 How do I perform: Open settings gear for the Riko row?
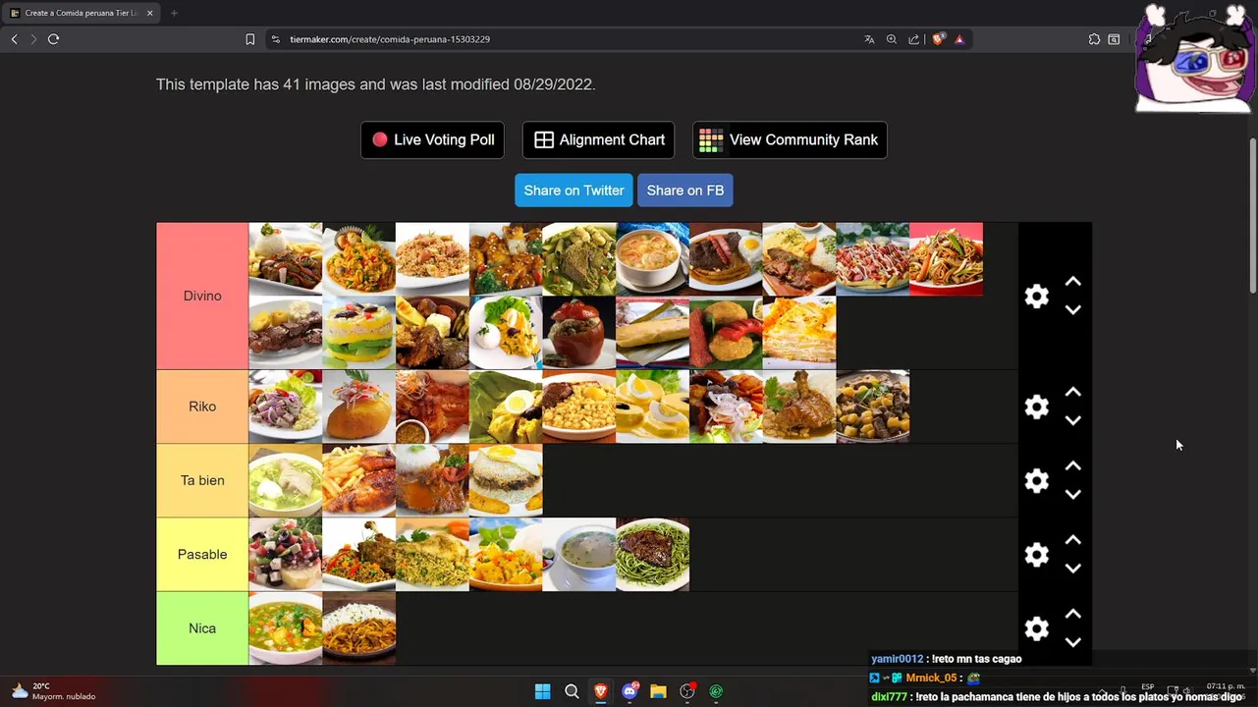[1036, 407]
